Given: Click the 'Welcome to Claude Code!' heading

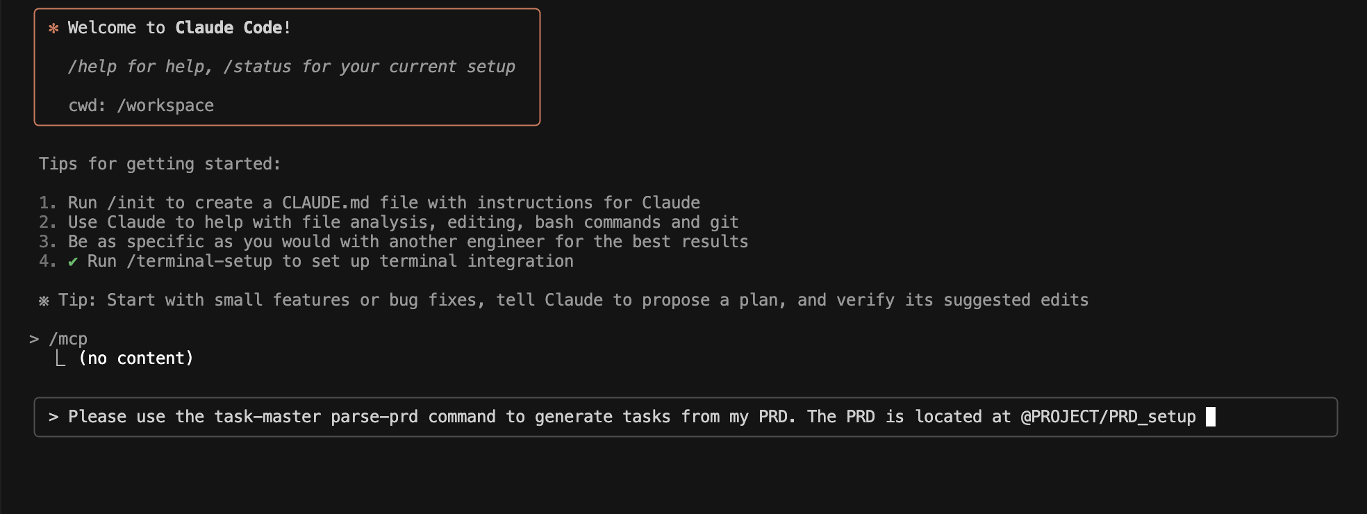Looking at the screenshot, I should click(x=179, y=28).
